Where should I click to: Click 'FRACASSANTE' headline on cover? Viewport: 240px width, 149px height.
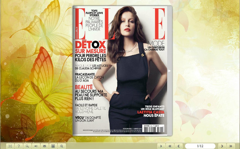[85, 74]
